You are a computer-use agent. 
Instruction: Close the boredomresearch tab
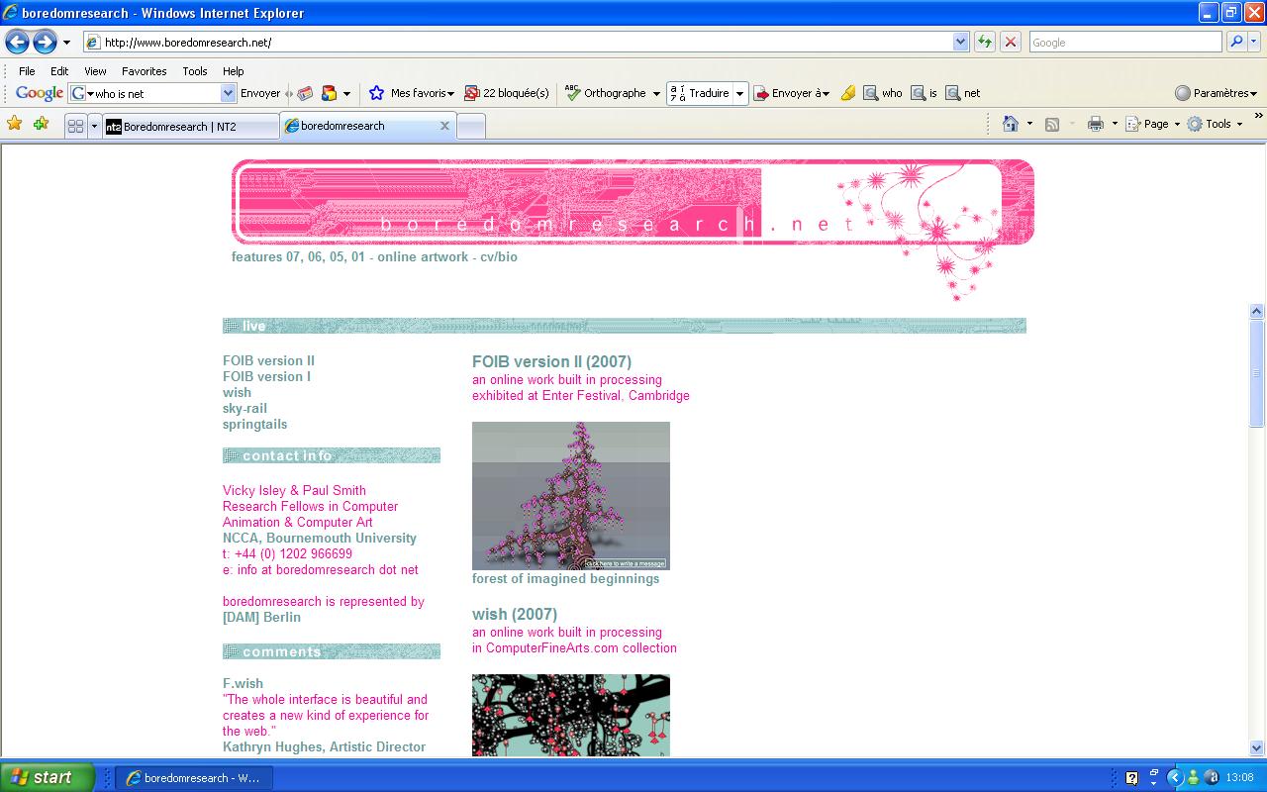[444, 126]
